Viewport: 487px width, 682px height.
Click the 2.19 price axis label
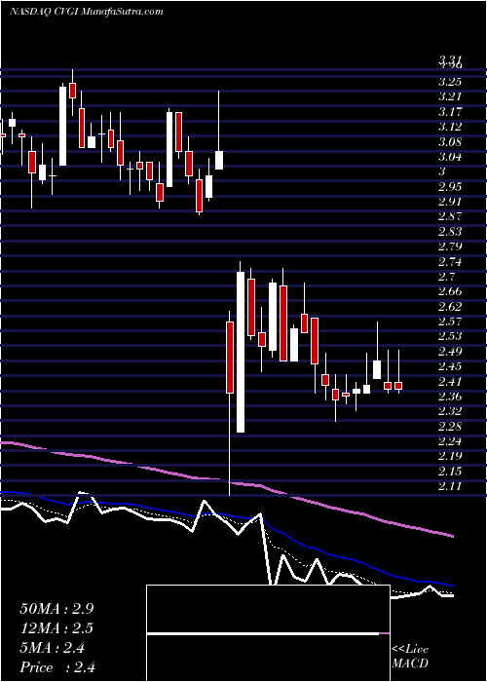[450, 457]
